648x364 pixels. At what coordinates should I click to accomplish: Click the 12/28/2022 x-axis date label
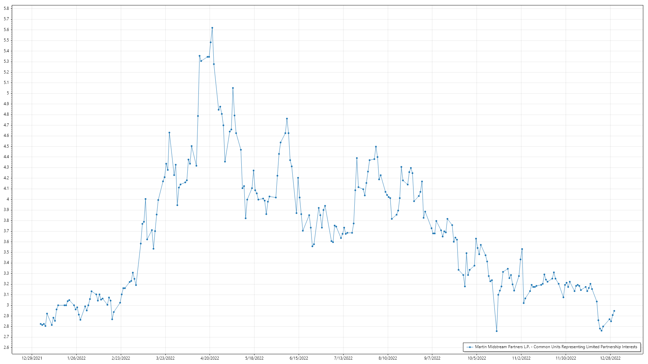[x=610, y=358]
